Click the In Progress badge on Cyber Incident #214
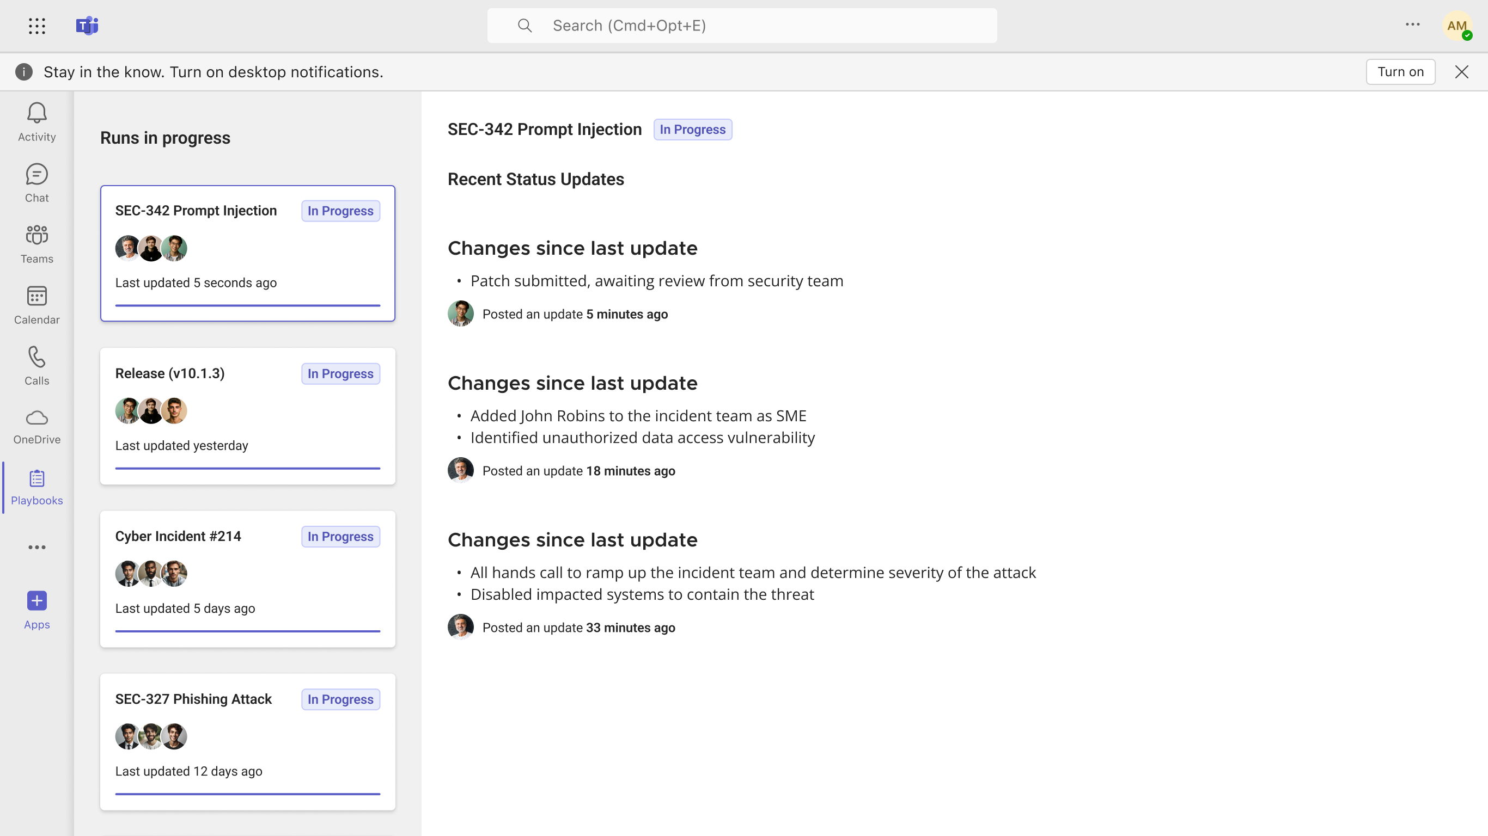Image resolution: width=1488 pixels, height=836 pixels. (x=340, y=536)
